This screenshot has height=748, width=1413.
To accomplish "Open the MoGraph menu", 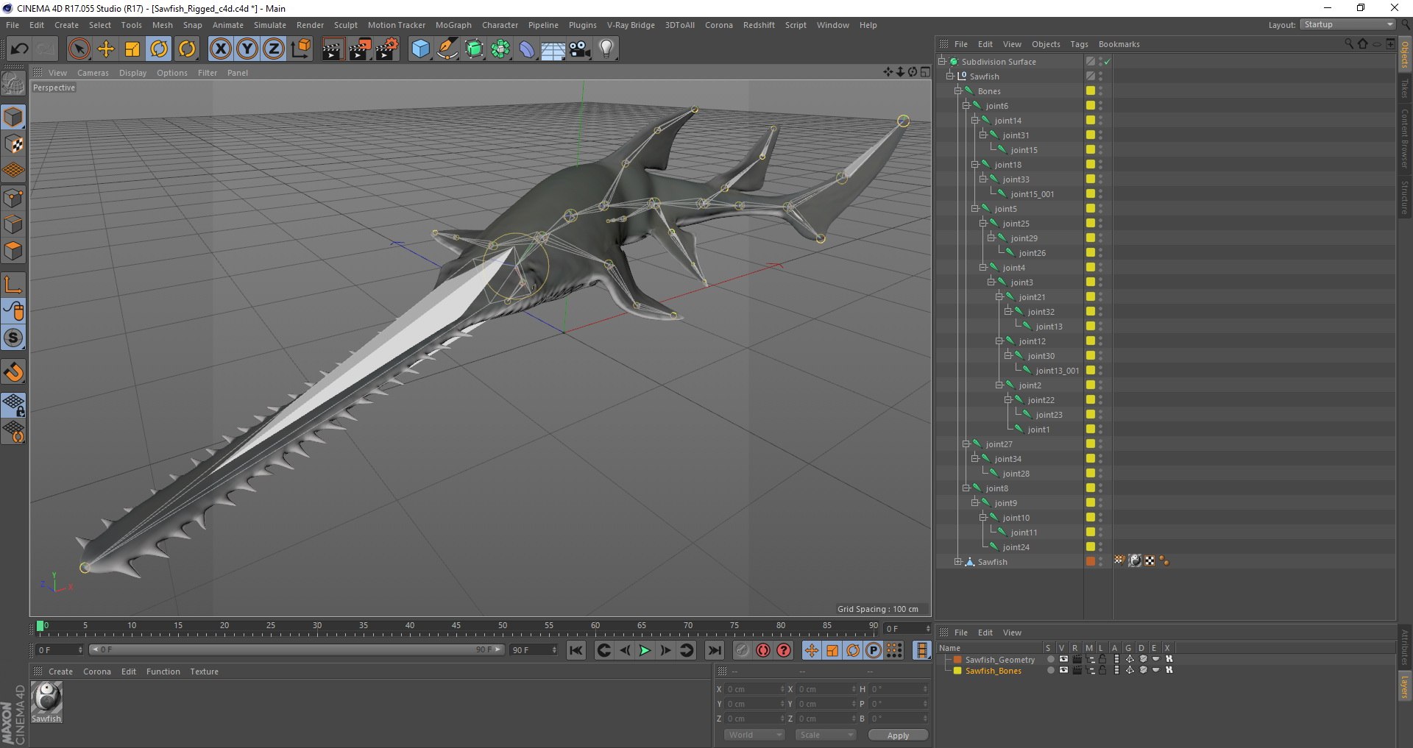I will tap(453, 25).
